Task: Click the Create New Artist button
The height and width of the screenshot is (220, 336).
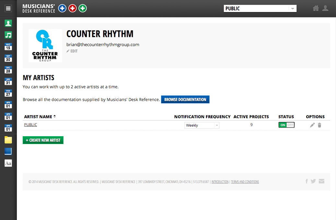Action: 43,140
